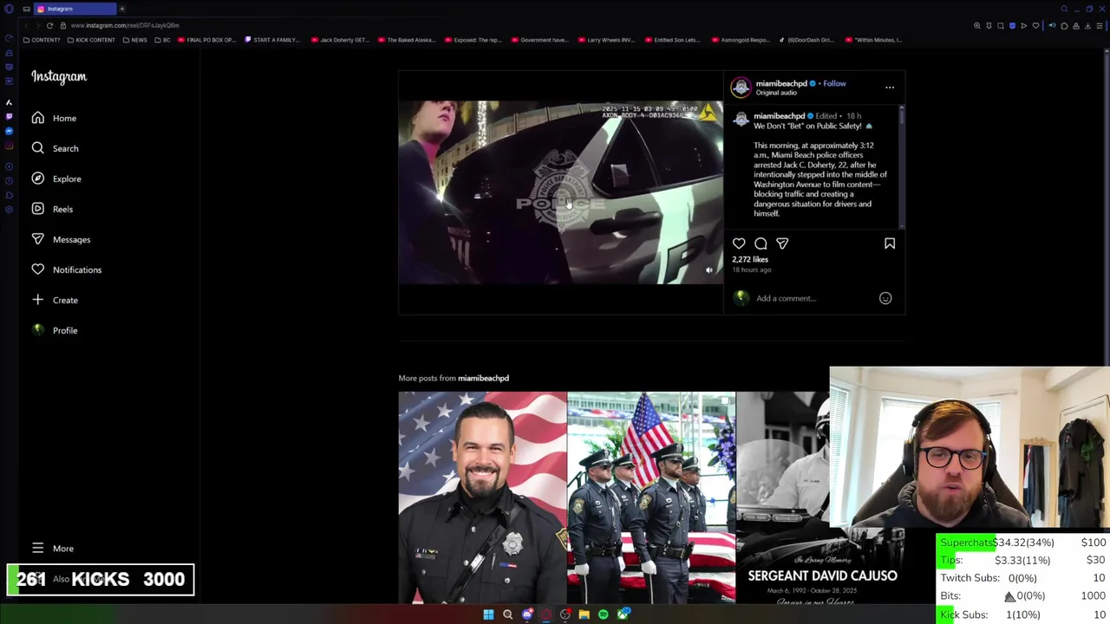Open a new browser tab
Viewport: 1110px width, 624px height.
122,9
